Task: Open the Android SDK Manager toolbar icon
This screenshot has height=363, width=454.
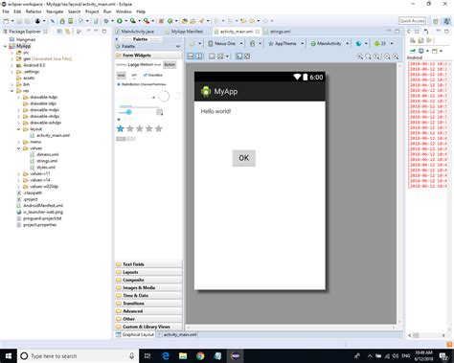Action: point(62,21)
